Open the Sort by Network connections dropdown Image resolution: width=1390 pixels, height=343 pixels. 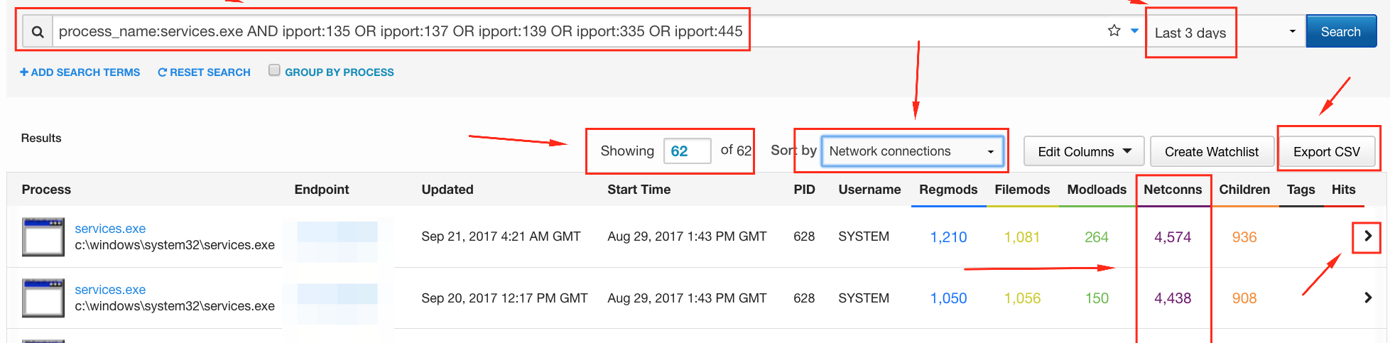[x=911, y=151]
